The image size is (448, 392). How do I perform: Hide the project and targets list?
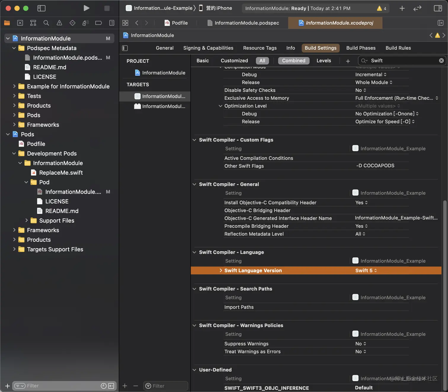click(125, 48)
